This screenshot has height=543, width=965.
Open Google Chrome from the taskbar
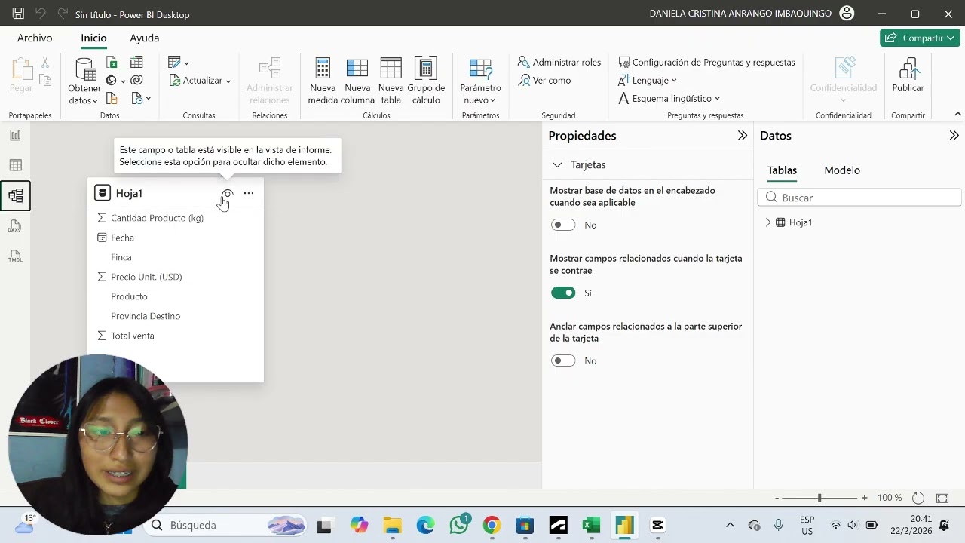tap(492, 525)
